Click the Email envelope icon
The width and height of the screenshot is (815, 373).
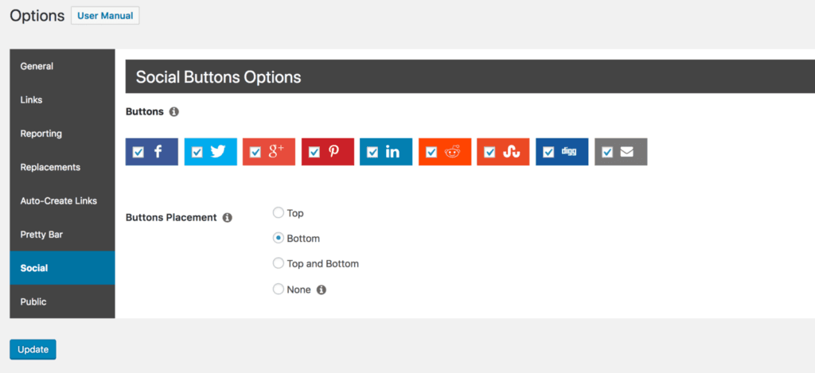point(627,151)
